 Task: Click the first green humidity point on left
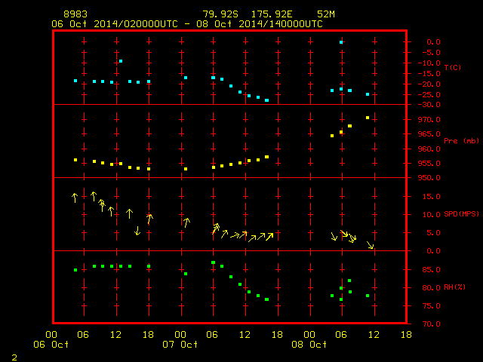coord(75,270)
